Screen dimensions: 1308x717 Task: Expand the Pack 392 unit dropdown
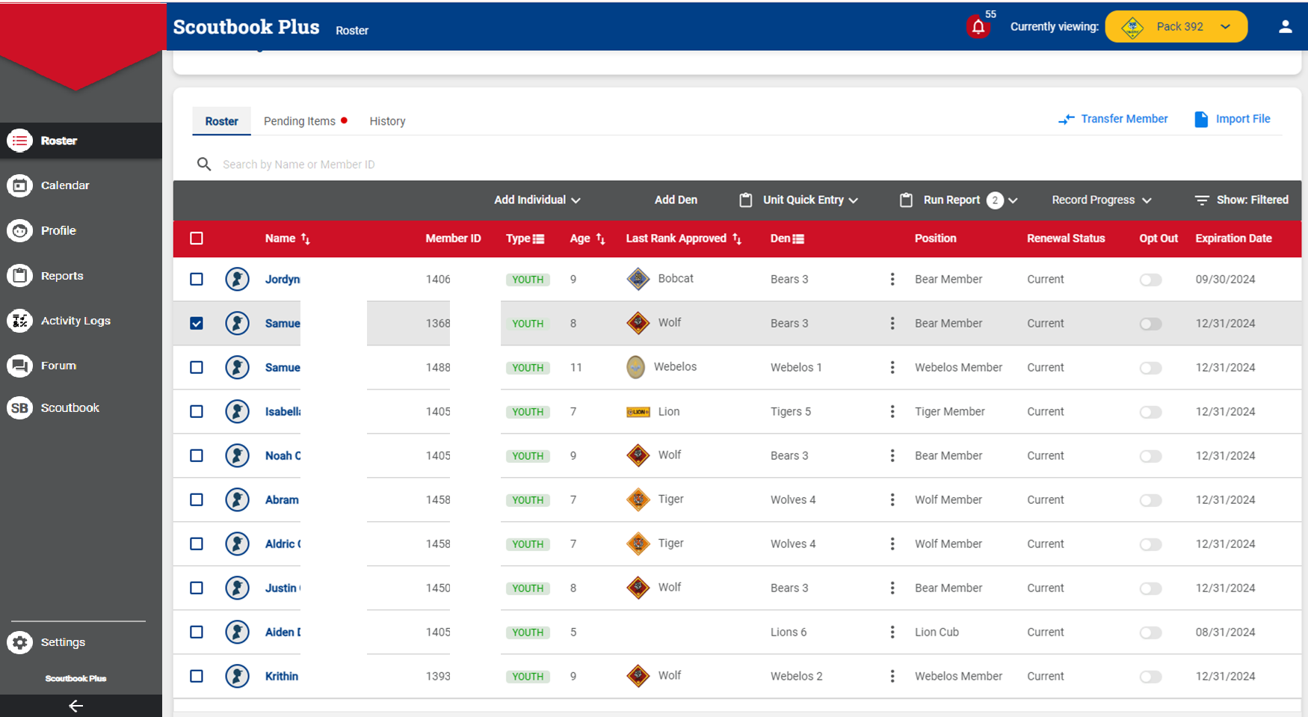click(1176, 27)
